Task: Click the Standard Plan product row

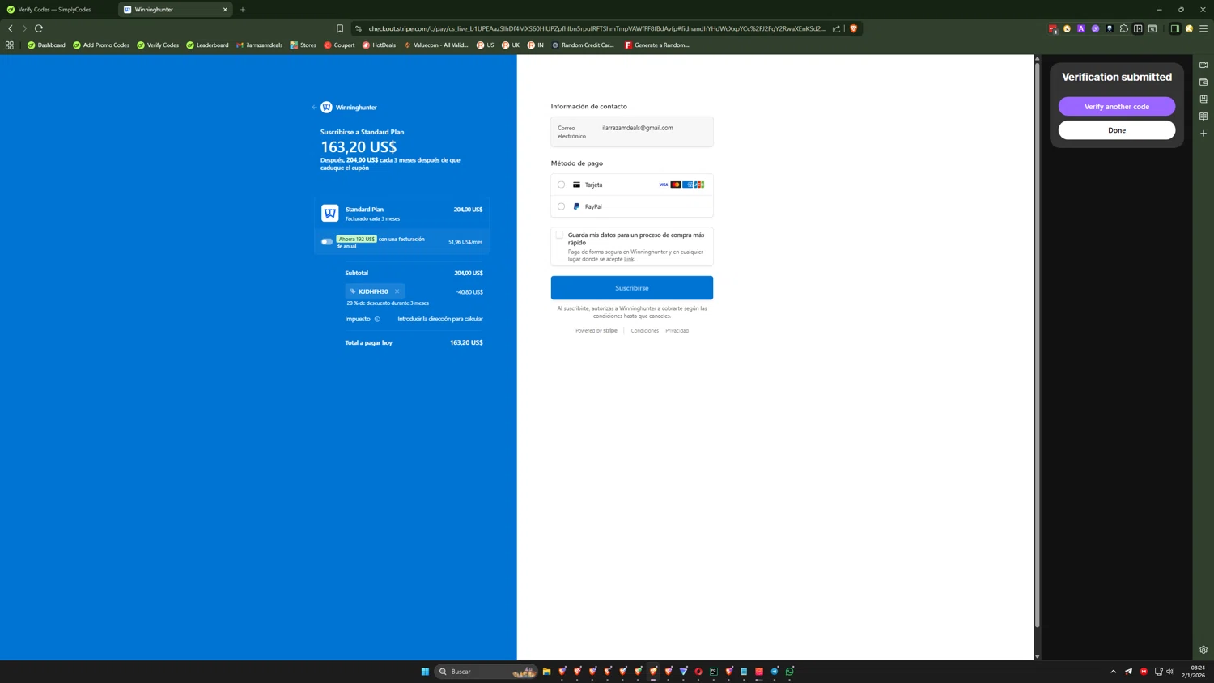Action: click(x=402, y=213)
